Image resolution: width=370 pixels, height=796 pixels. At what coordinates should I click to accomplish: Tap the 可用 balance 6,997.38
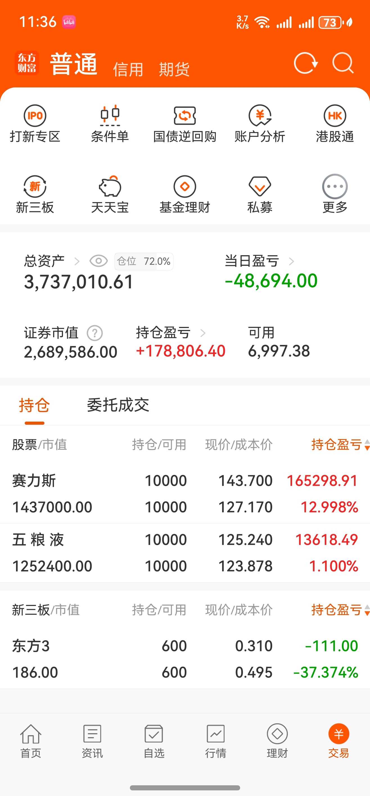279,351
